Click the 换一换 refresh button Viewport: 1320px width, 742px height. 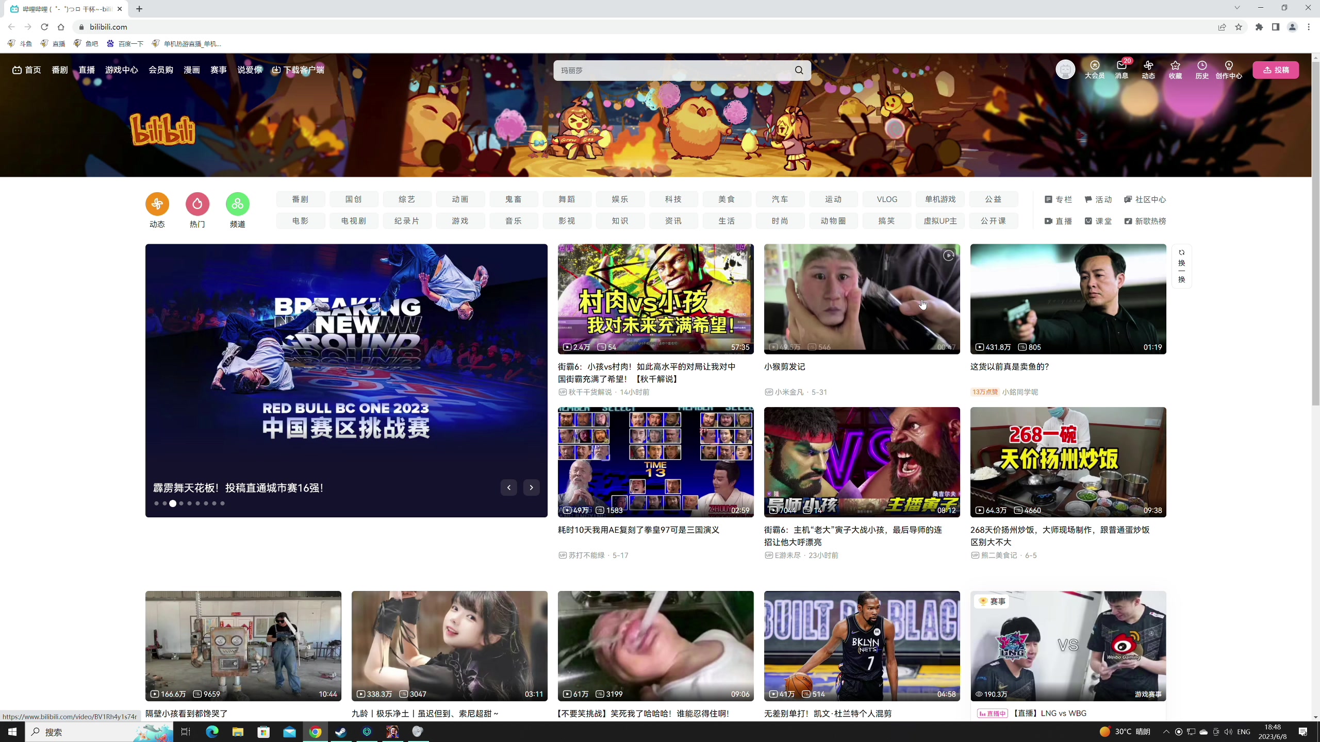[1181, 266]
